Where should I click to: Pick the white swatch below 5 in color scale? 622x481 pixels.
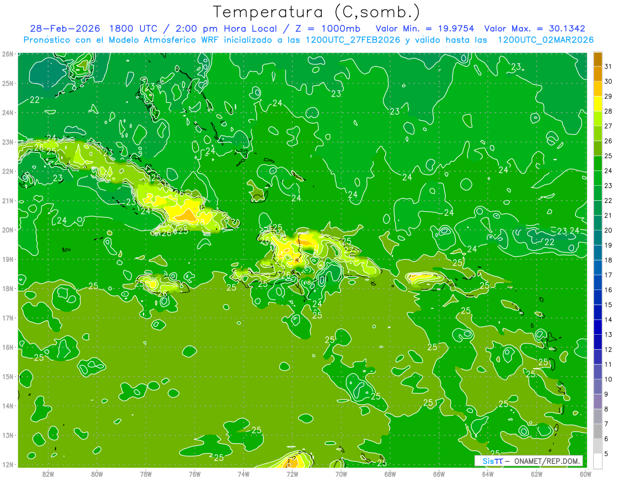pyautogui.click(x=598, y=461)
